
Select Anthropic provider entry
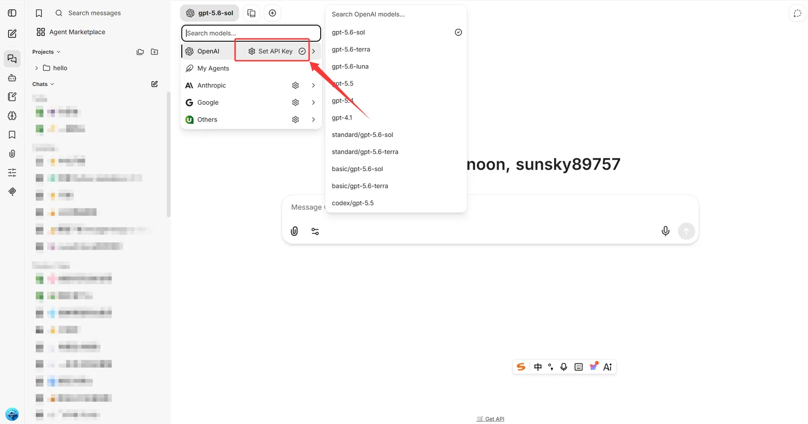tap(212, 85)
